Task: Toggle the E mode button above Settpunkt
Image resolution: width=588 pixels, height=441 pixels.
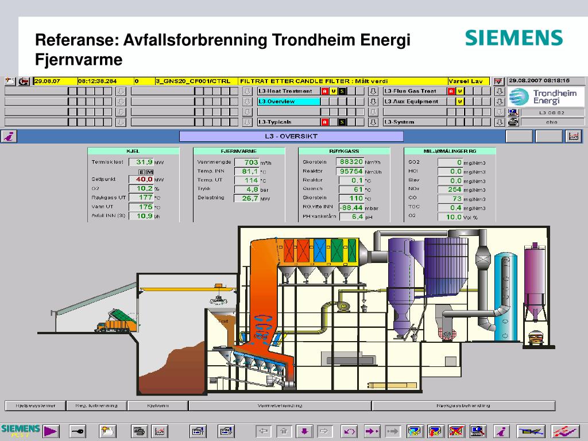Action: point(142,172)
